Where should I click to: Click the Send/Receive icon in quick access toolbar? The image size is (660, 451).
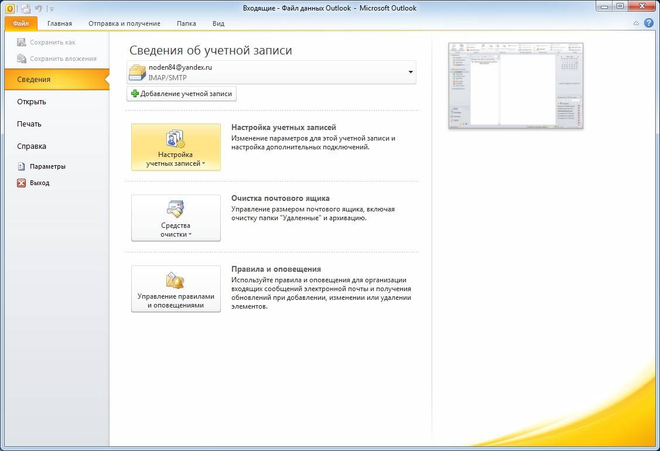click(26, 8)
